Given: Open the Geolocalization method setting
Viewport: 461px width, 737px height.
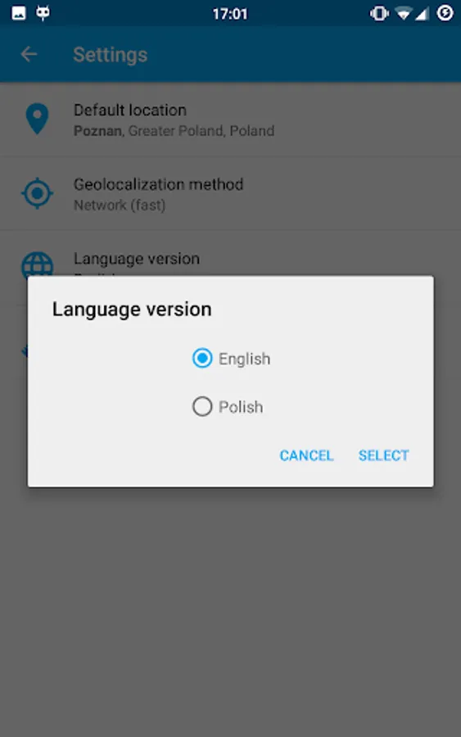Looking at the screenshot, I should [230, 193].
